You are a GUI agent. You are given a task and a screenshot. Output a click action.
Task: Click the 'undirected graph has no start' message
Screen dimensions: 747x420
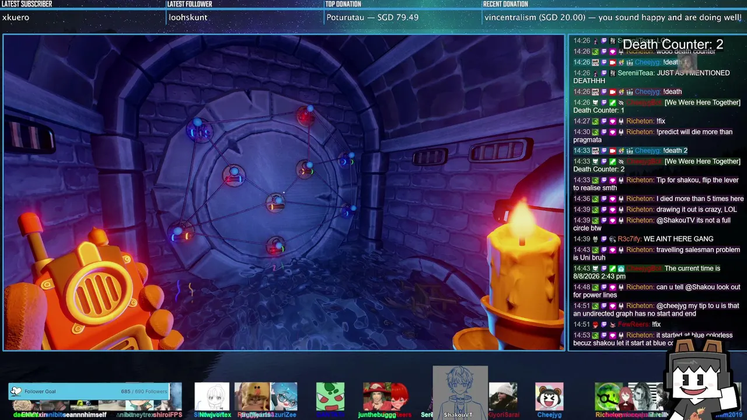[x=656, y=310]
